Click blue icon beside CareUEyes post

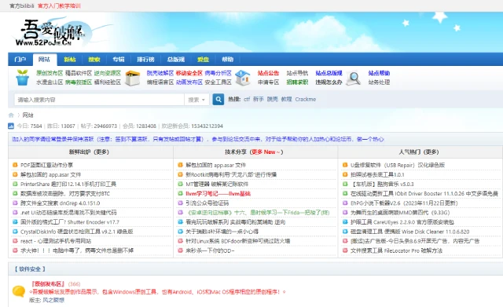[345, 221]
